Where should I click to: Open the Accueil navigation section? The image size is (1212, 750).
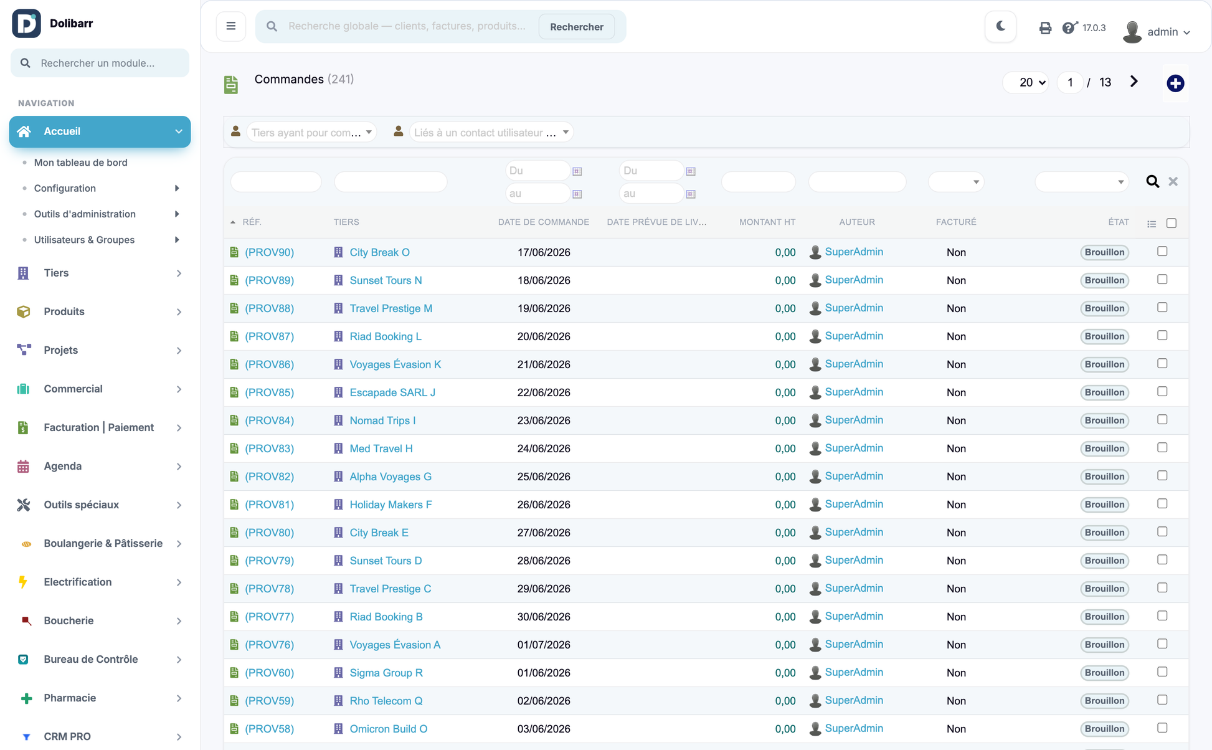coord(100,131)
